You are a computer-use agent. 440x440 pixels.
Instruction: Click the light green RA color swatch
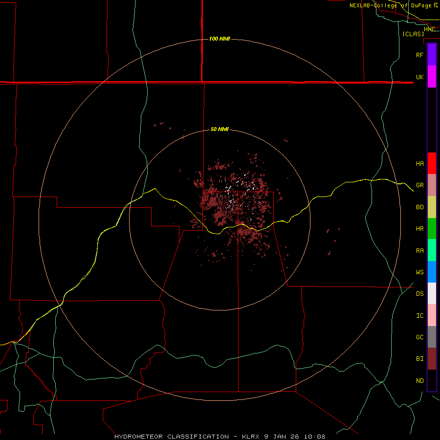[x=432, y=250]
